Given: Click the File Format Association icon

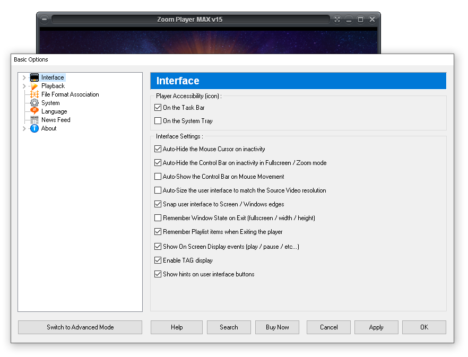Looking at the screenshot, I should tap(34, 94).
